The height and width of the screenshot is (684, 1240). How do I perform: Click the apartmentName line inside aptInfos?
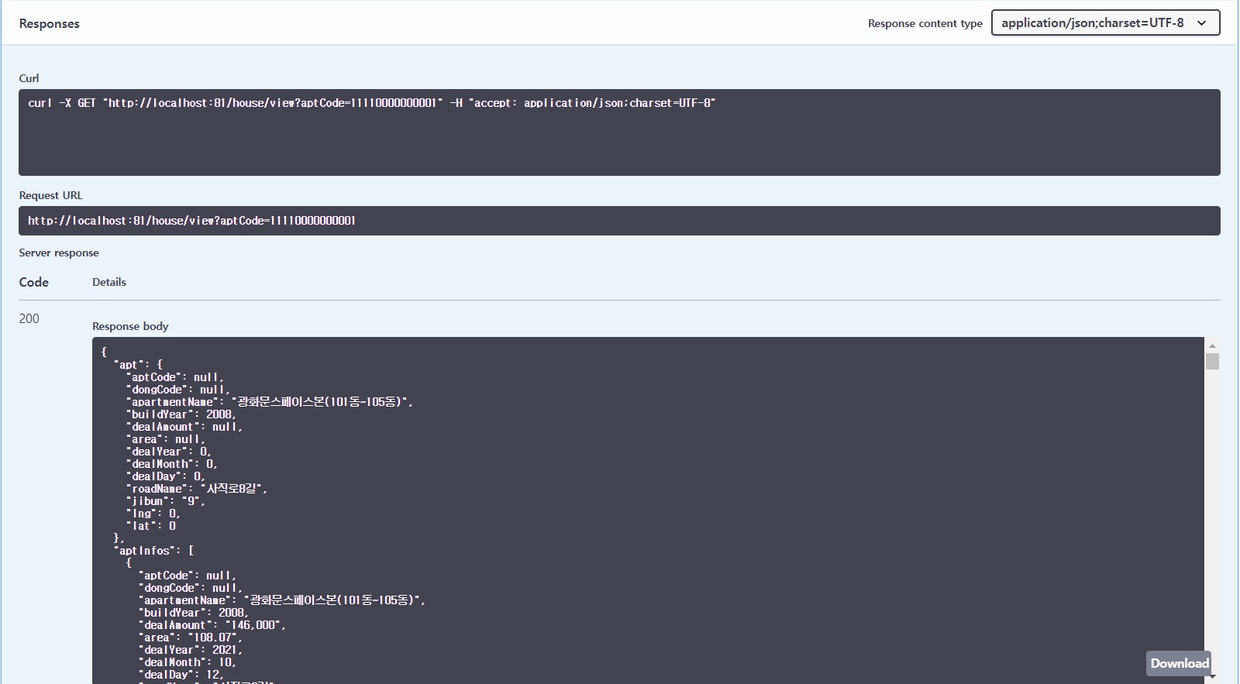(x=282, y=600)
